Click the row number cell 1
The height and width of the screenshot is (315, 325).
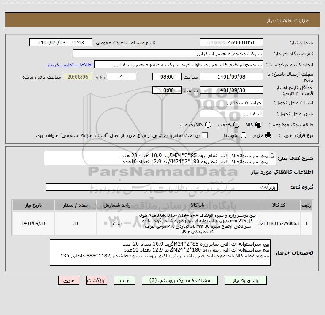coord(306,223)
